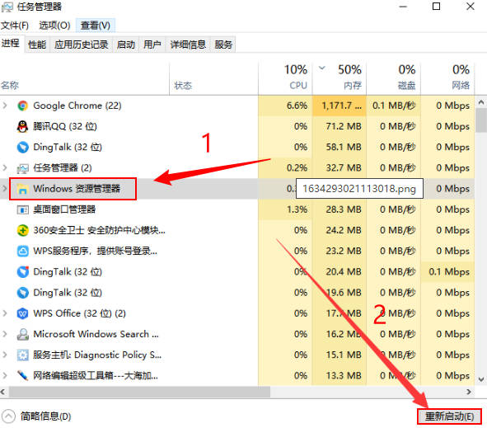Click the 360安全卫士 green icon
This screenshot has width=487, height=428.
[22, 230]
